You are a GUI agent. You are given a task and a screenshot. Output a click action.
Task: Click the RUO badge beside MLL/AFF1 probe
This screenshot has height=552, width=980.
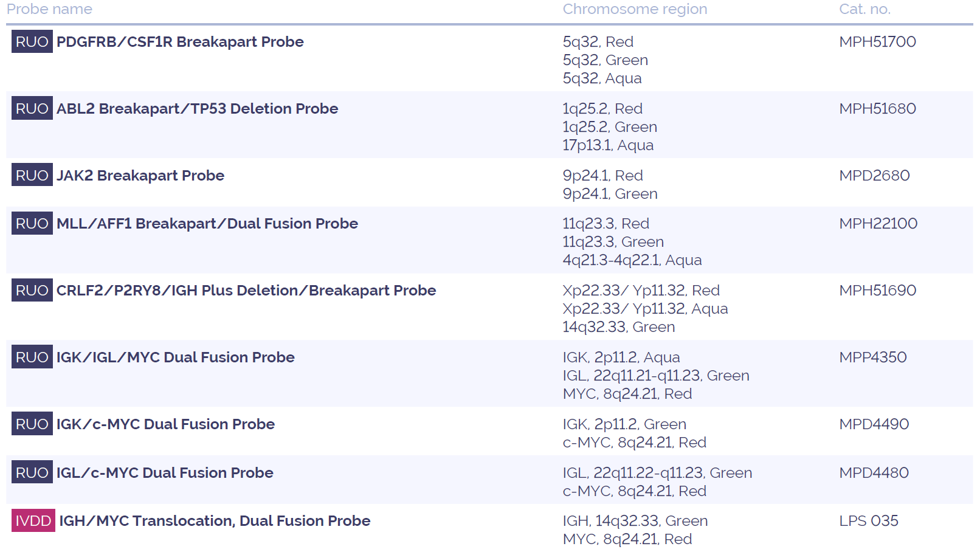coord(32,223)
